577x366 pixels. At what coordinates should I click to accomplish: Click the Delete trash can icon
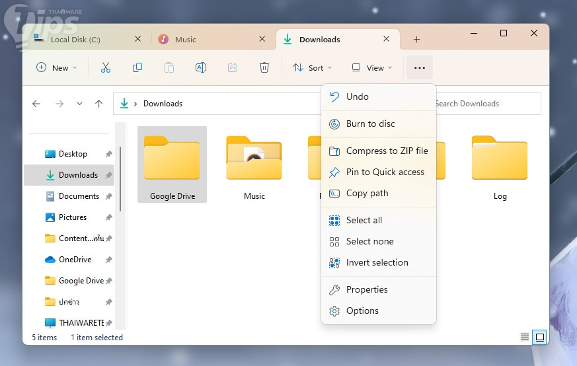pos(264,67)
